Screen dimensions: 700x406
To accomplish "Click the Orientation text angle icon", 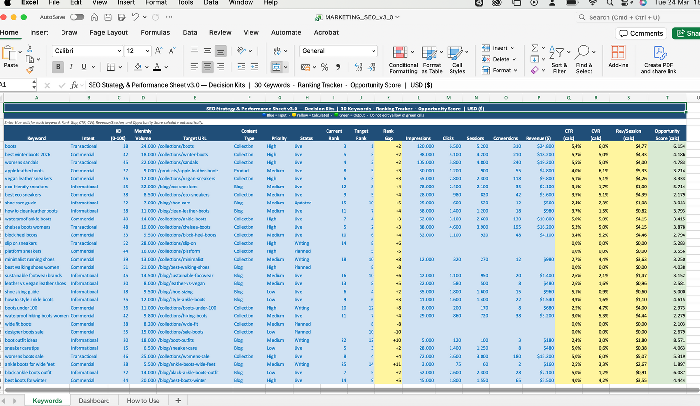I will (x=242, y=50).
